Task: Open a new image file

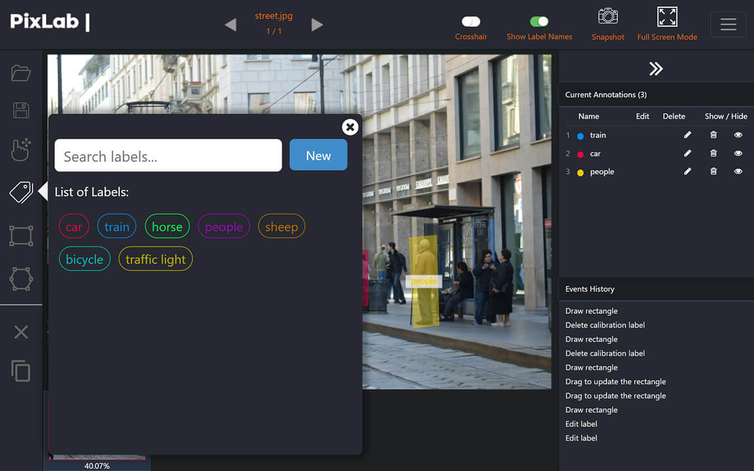Action: click(21, 73)
